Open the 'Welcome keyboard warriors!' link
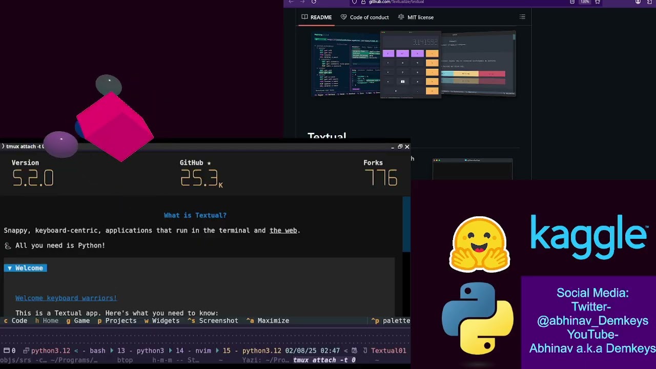 (66, 298)
